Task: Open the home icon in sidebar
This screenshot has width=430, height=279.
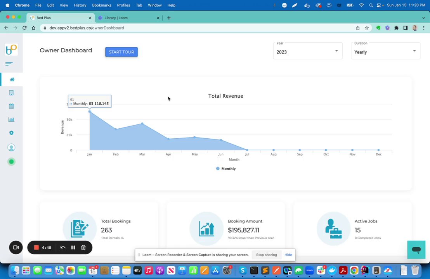Action: 12,79
